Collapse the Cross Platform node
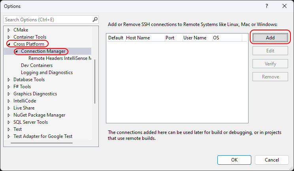Viewport: 294px width, 171px height. 9,44
